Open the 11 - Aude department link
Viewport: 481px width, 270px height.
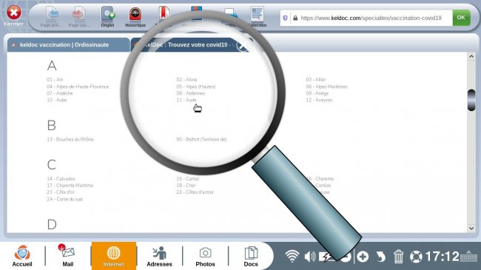pyautogui.click(x=186, y=100)
